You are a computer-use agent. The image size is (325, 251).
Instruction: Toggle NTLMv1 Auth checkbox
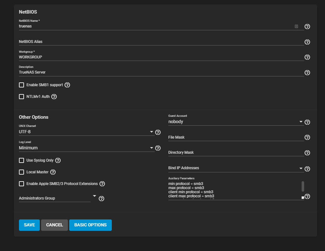[x=21, y=97]
